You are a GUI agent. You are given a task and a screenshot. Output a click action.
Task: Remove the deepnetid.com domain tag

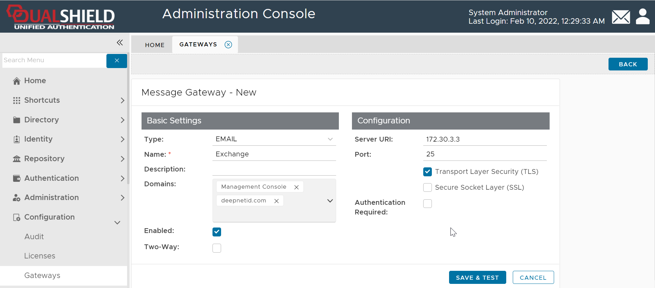pos(276,201)
